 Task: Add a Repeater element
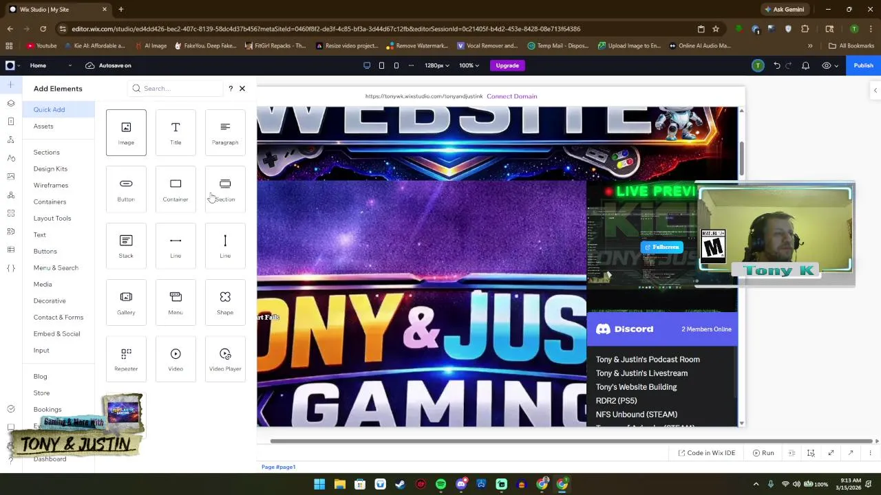click(126, 359)
